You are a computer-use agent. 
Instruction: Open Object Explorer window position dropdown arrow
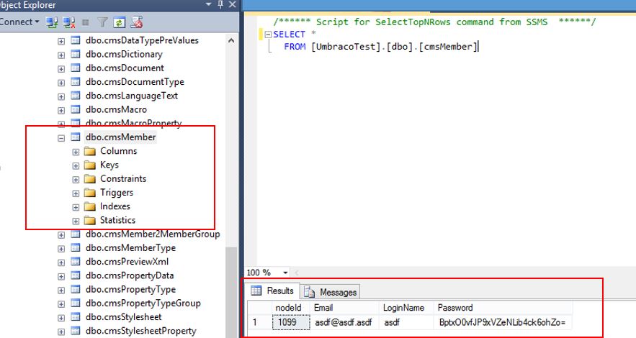(x=208, y=4)
